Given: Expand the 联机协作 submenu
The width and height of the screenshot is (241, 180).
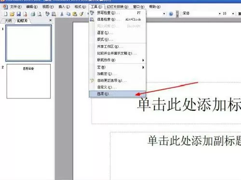Looking at the screenshot, I should 143,60.
